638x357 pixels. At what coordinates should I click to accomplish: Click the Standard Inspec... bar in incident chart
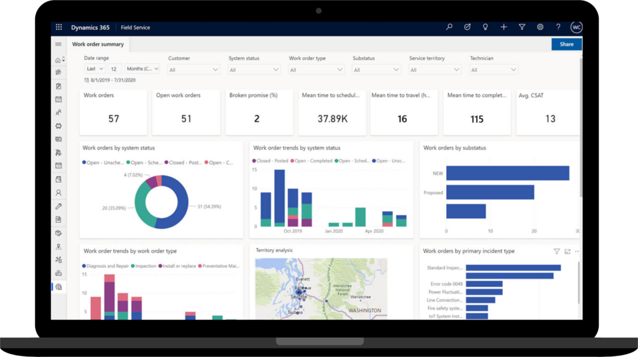coord(513,267)
